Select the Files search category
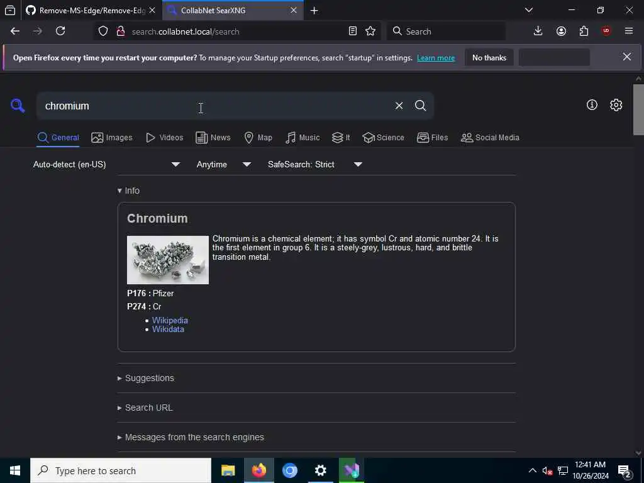Screen dimensions: 644x483 [x=432, y=138]
